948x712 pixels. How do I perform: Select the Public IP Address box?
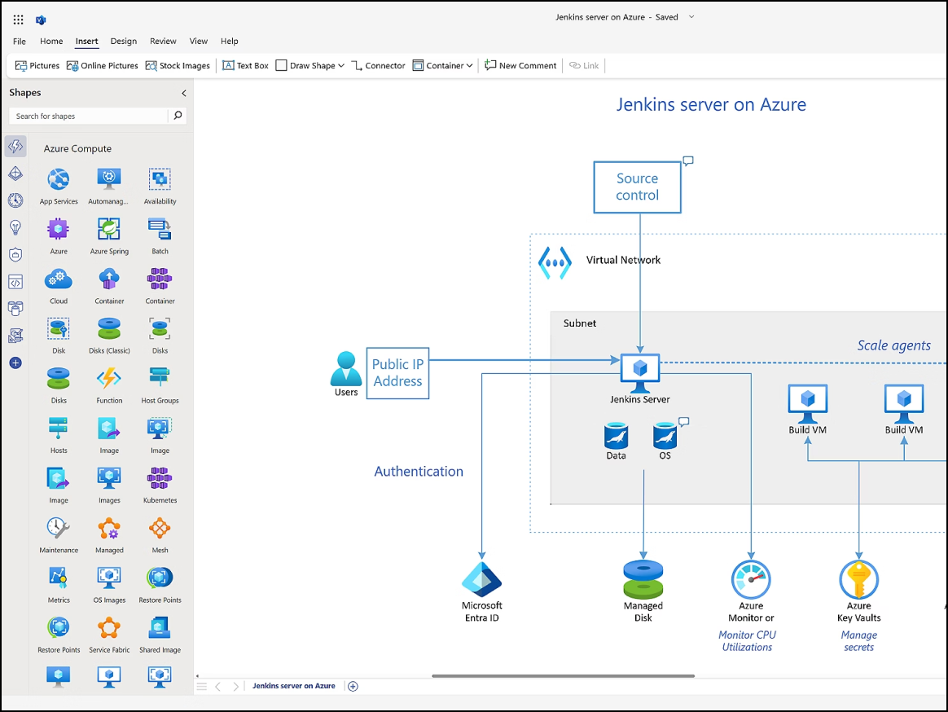397,373
